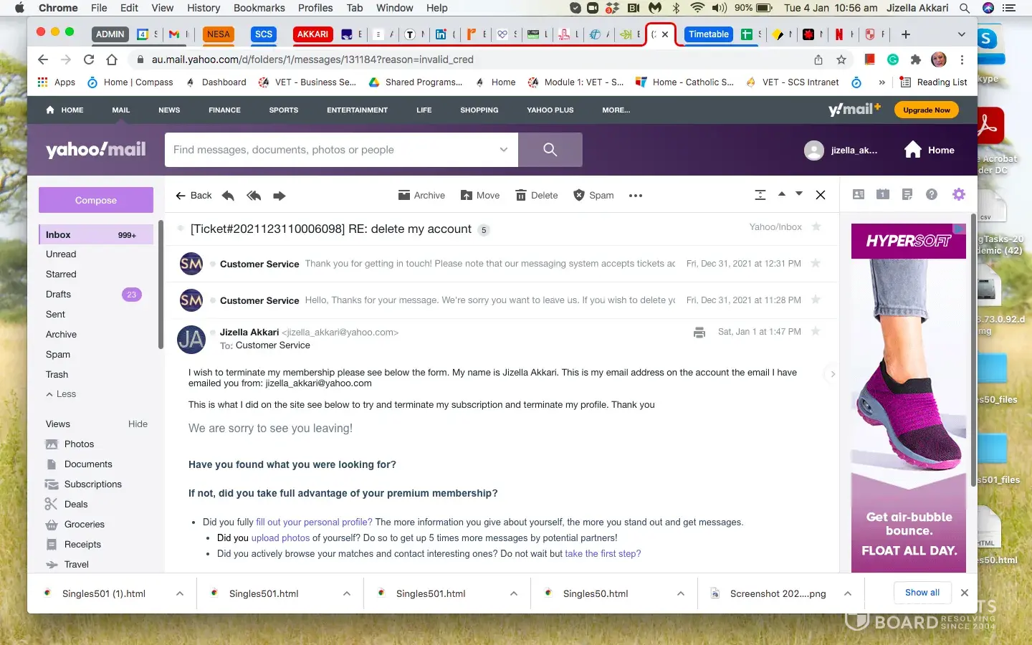Mark the email as Spam
1032x645 pixels.
(579, 196)
